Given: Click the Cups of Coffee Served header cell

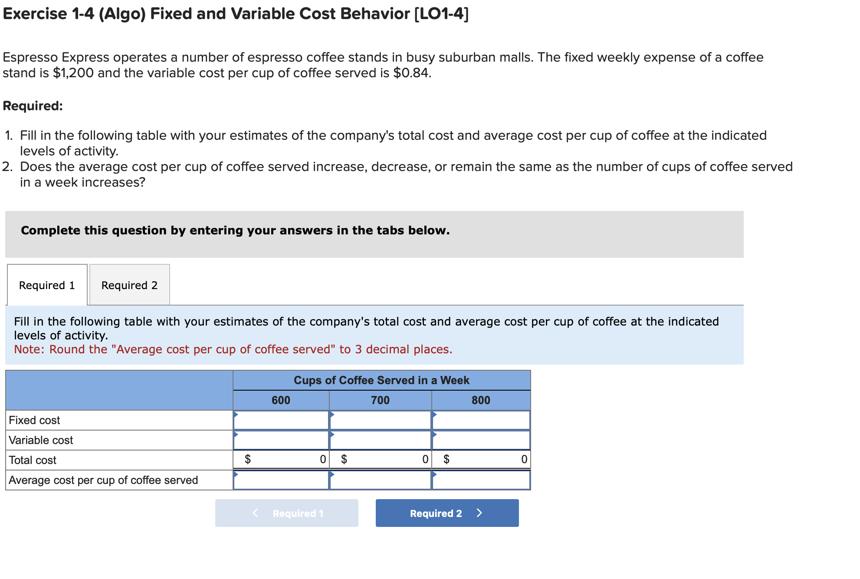Looking at the screenshot, I should click(381, 380).
